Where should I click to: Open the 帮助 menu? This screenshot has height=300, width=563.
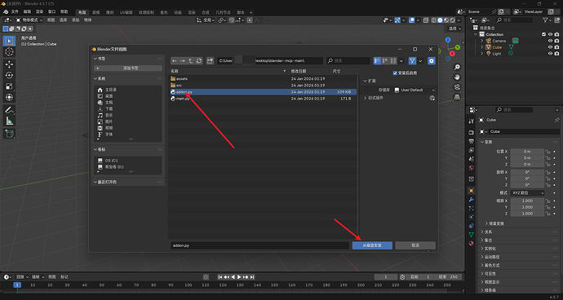tap(64, 11)
